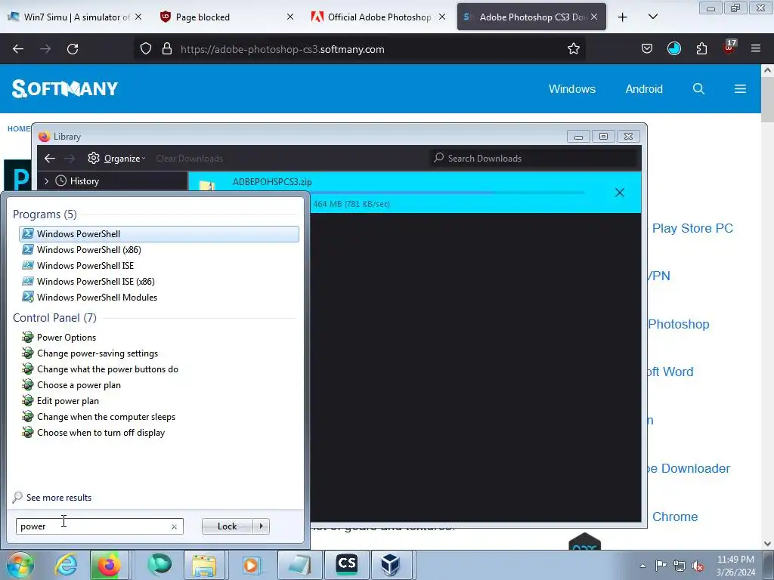Open the Softmany site hamburger menu
The height and width of the screenshot is (580, 774).
[740, 89]
